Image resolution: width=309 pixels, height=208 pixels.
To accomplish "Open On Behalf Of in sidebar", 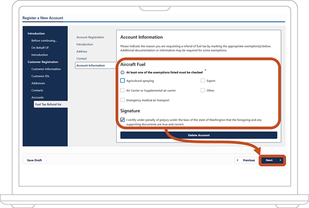I will coord(40,48).
